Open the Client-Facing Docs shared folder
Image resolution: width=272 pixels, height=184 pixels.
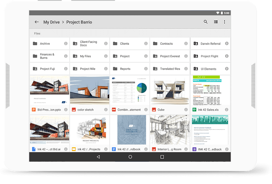tap(90, 43)
